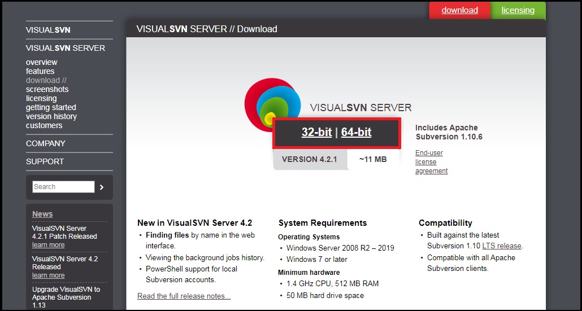View the version history page
The width and height of the screenshot is (582, 311).
51,116
